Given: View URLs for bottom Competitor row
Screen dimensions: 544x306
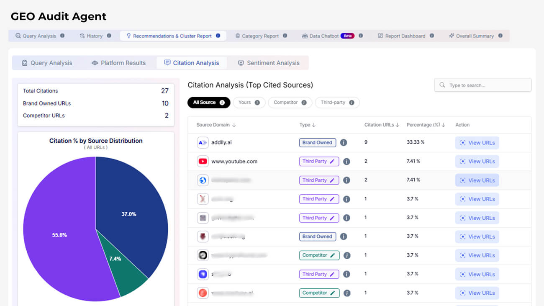Looking at the screenshot, I should click(477, 293).
